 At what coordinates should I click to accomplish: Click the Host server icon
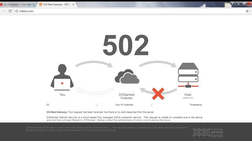coord(188,75)
